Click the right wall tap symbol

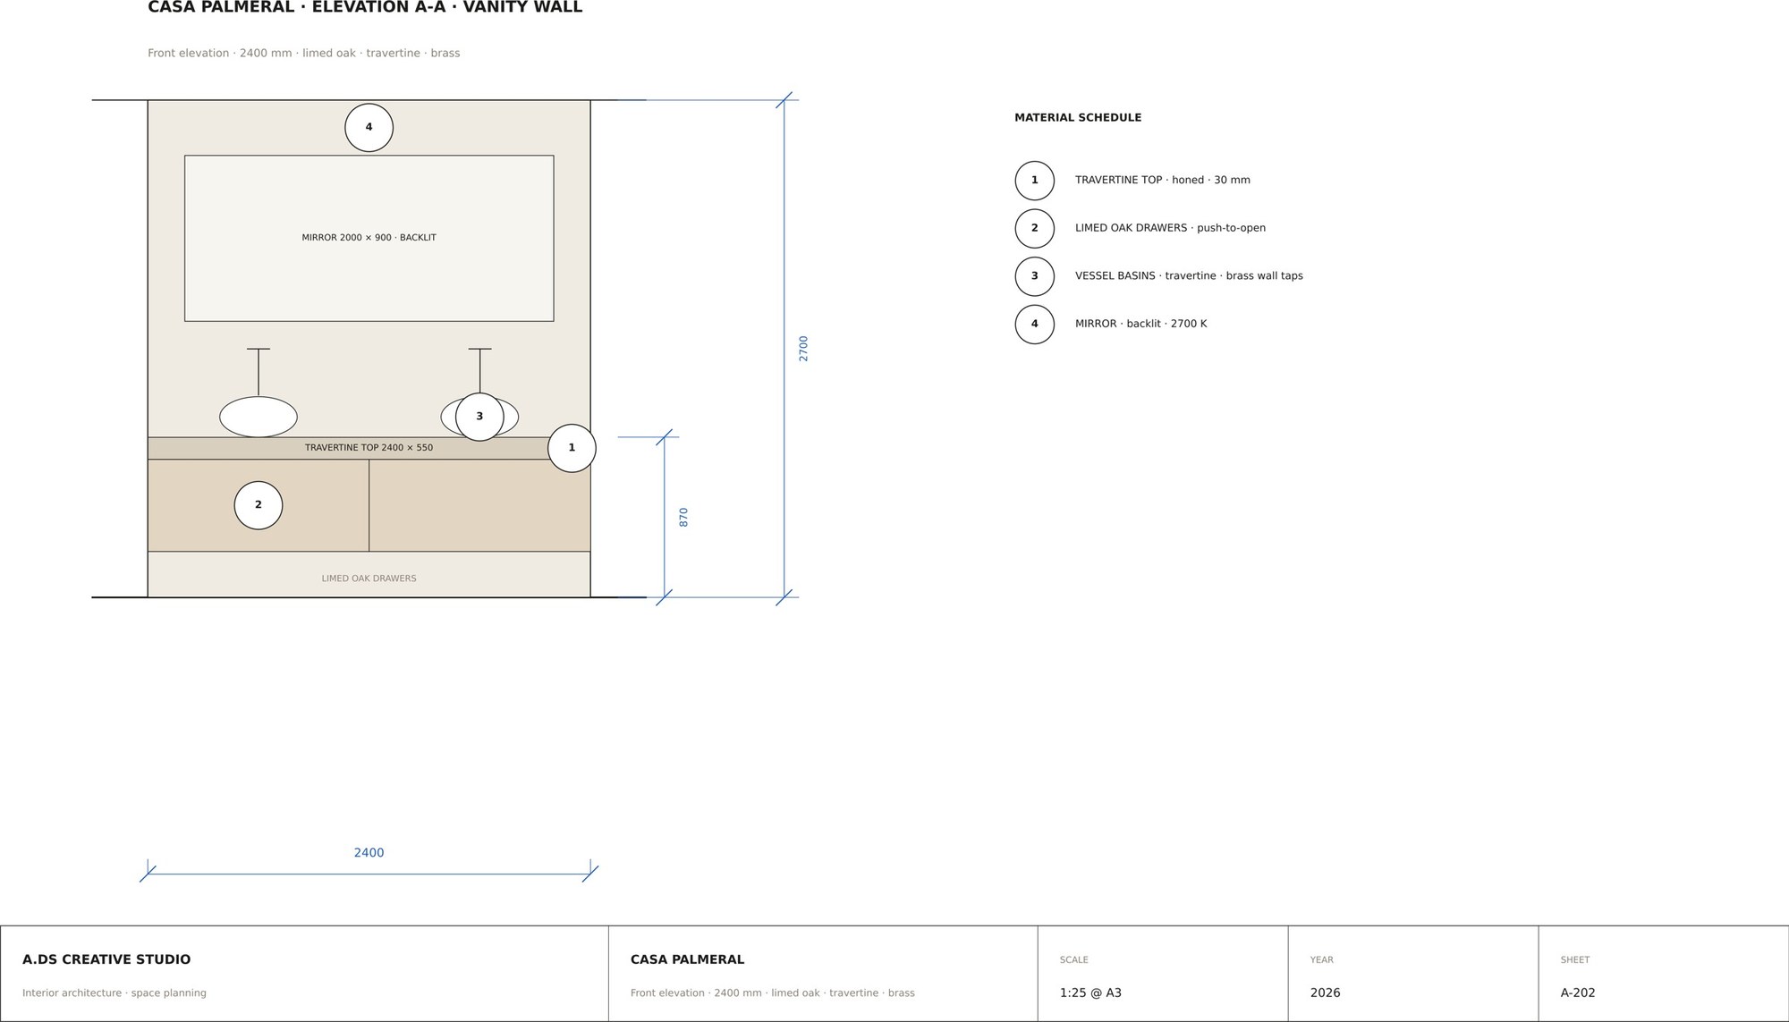(x=479, y=370)
